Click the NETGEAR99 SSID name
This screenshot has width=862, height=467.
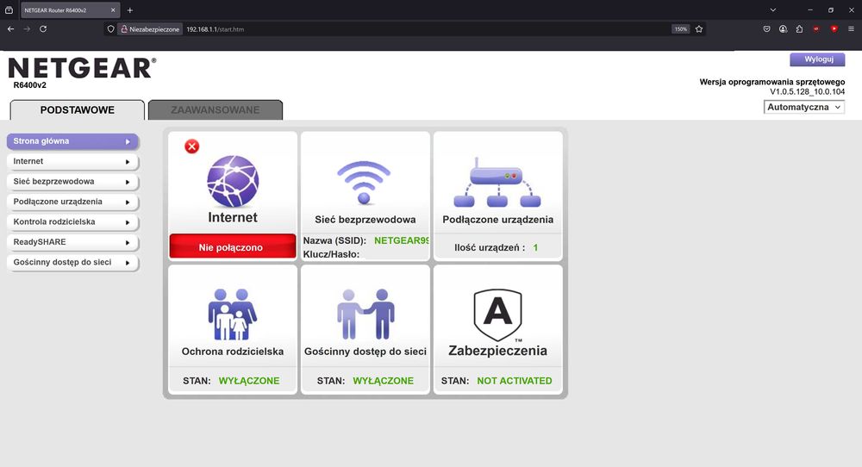[x=402, y=240]
